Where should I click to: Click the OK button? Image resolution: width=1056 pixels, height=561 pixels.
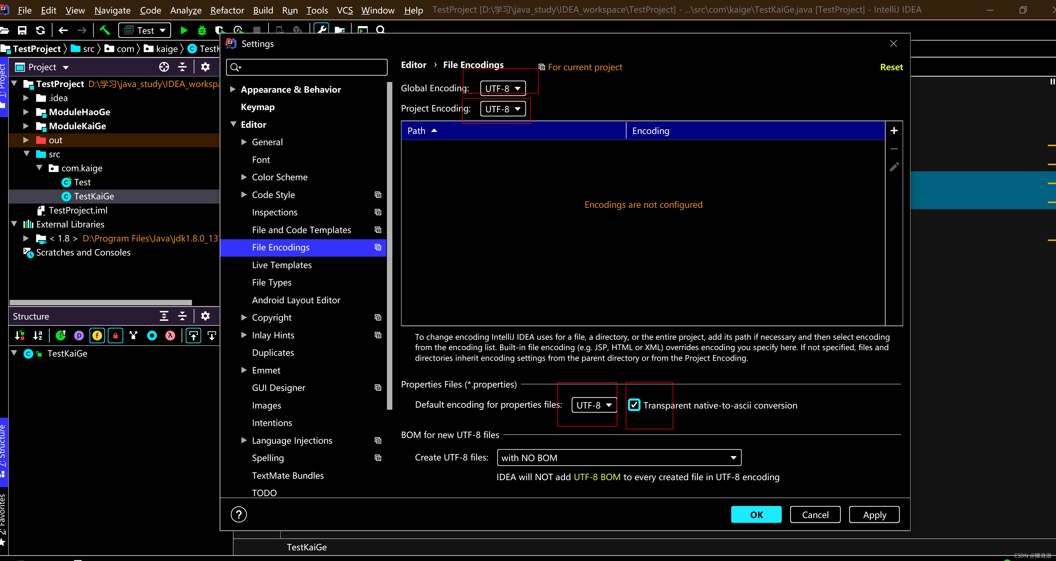(756, 515)
